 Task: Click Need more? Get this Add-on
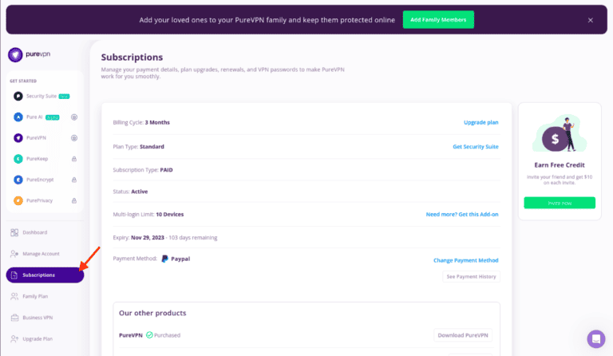462,215
